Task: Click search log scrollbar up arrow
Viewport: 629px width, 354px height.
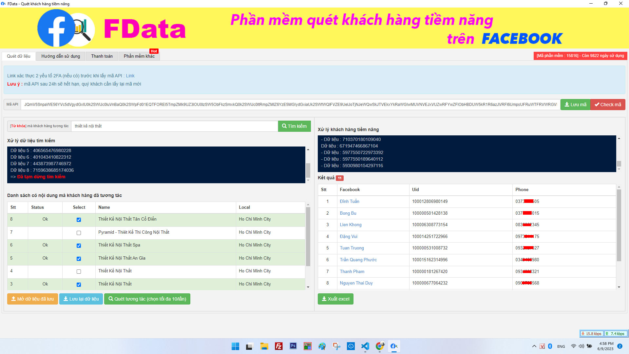Action: (x=308, y=149)
